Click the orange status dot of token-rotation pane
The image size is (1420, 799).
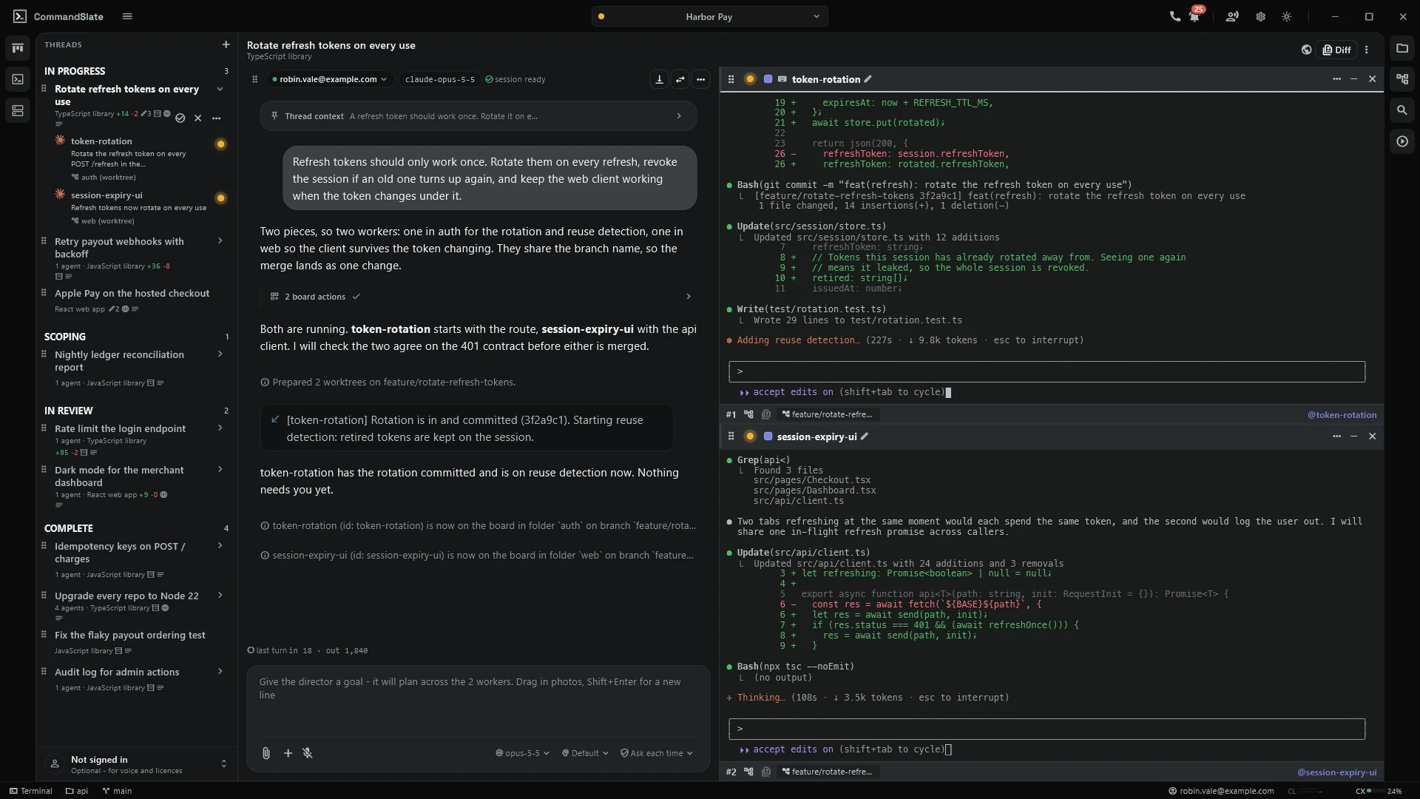pos(749,79)
